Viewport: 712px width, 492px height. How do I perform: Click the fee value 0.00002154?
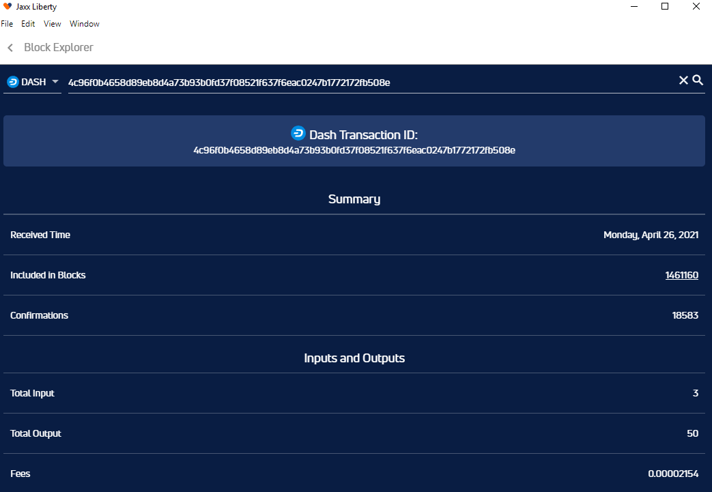click(673, 474)
